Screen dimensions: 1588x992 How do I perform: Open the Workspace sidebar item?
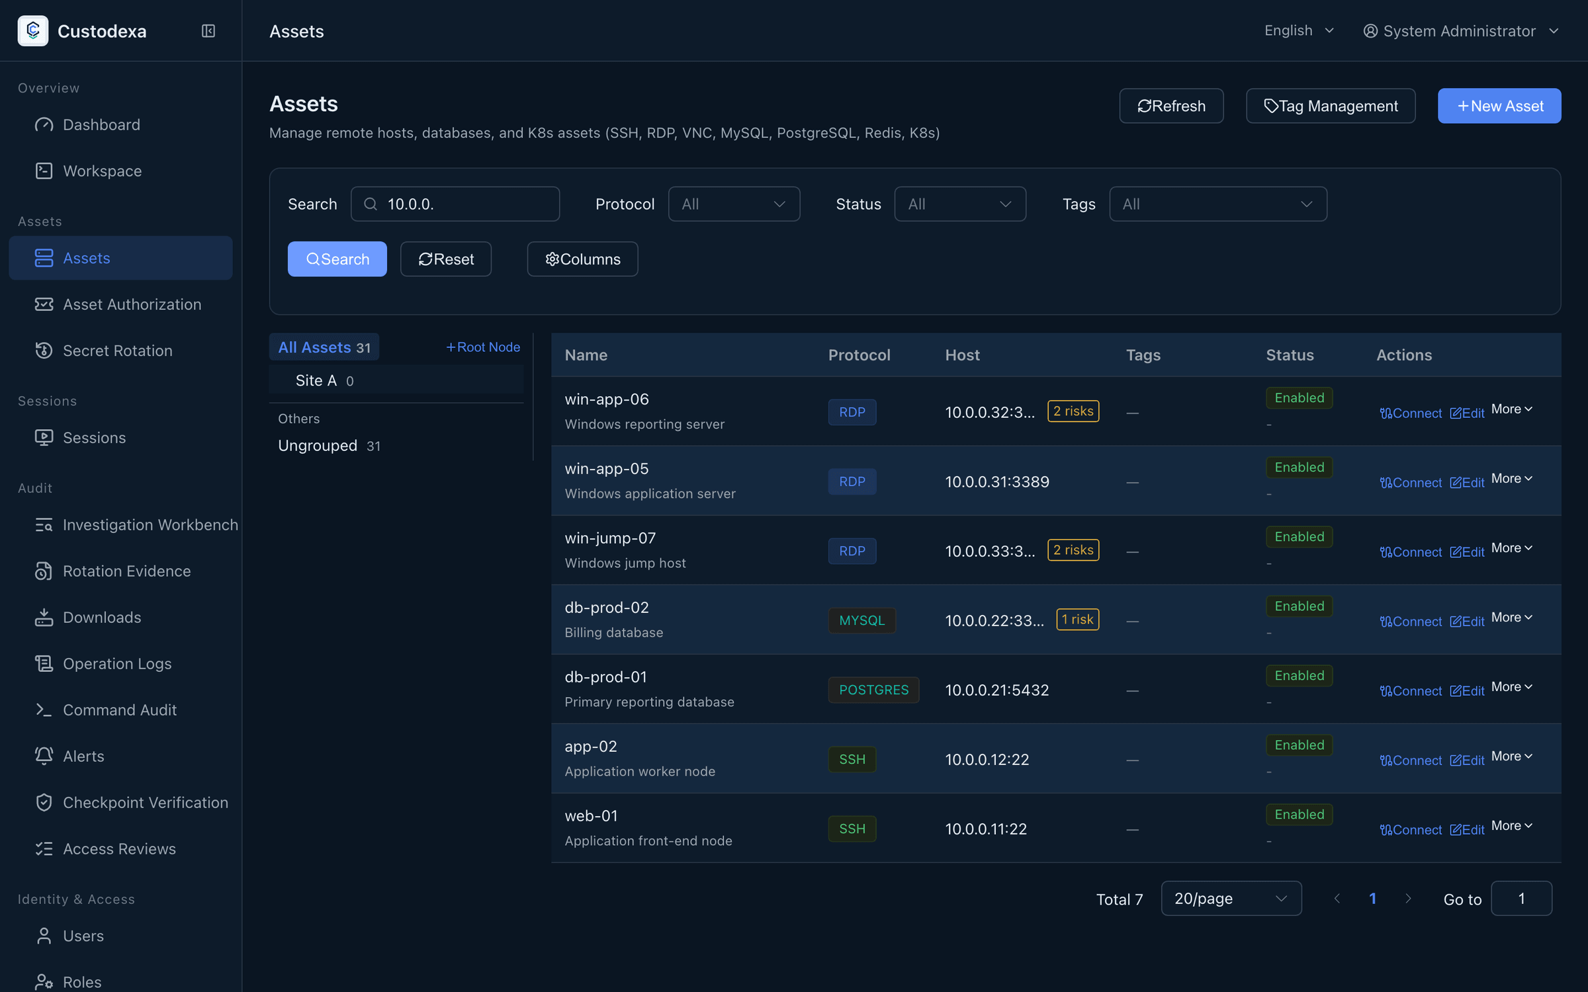tap(120, 171)
